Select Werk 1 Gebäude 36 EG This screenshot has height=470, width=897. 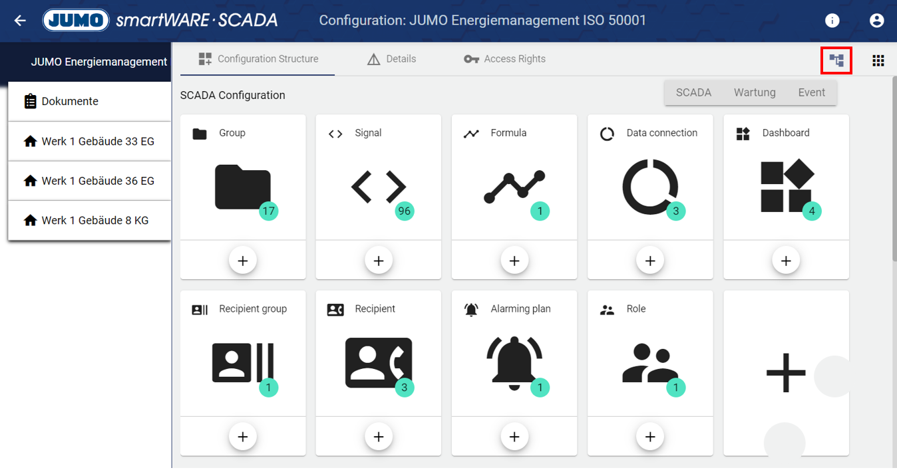(x=98, y=181)
